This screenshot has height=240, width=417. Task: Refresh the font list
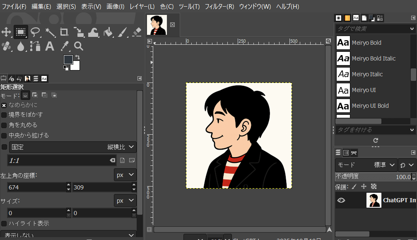pyautogui.click(x=375, y=140)
